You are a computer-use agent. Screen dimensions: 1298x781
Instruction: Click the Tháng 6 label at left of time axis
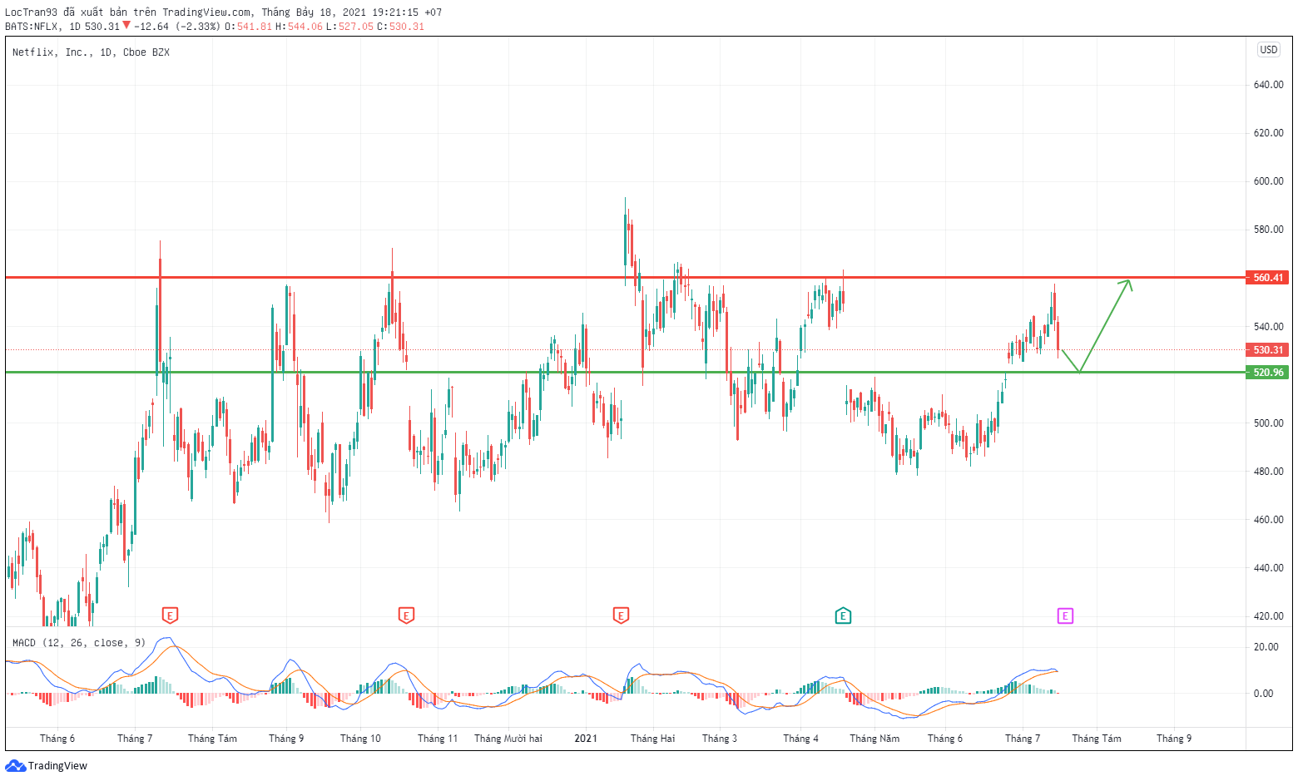[57, 739]
